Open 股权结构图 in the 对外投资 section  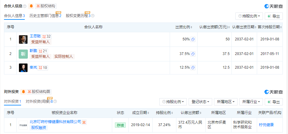[39, 91]
